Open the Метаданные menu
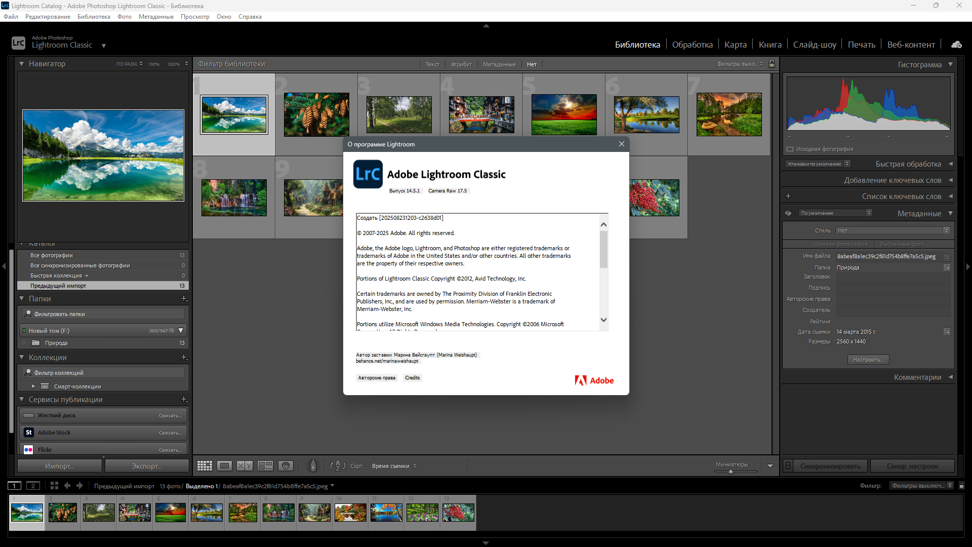972x547 pixels. [156, 17]
